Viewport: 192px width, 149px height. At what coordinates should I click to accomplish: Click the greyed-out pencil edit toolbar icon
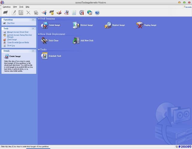[13, 13]
